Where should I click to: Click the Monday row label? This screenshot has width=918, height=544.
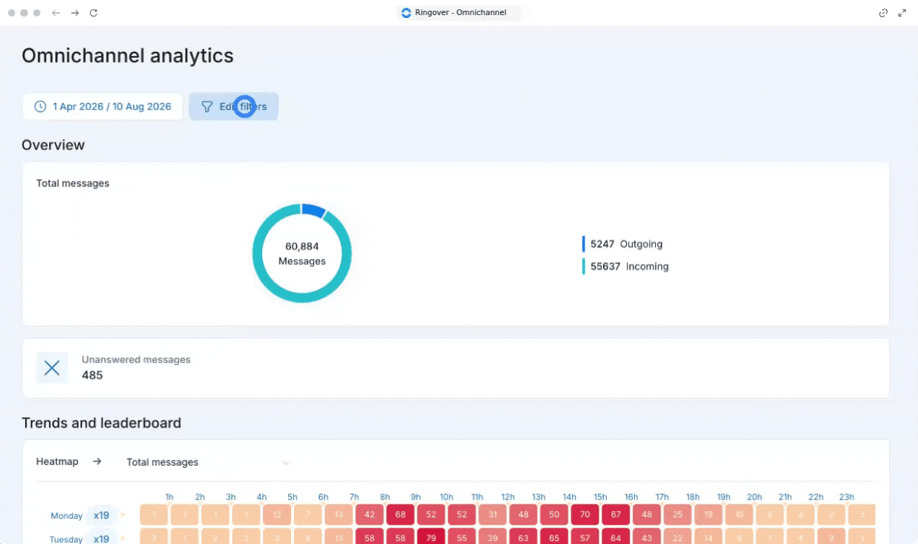pyautogui.click(x=66, y=515)
